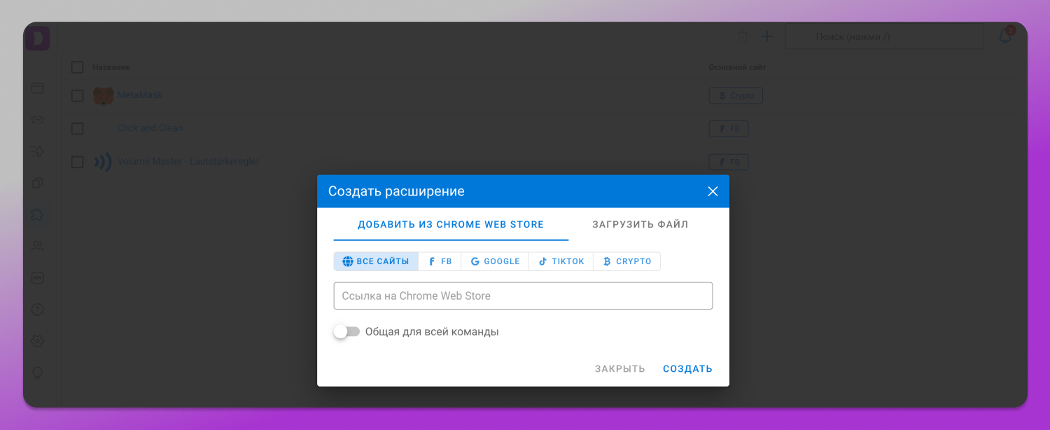
Task: Click the MetaMask fox icon
Action: pos(103,95)
